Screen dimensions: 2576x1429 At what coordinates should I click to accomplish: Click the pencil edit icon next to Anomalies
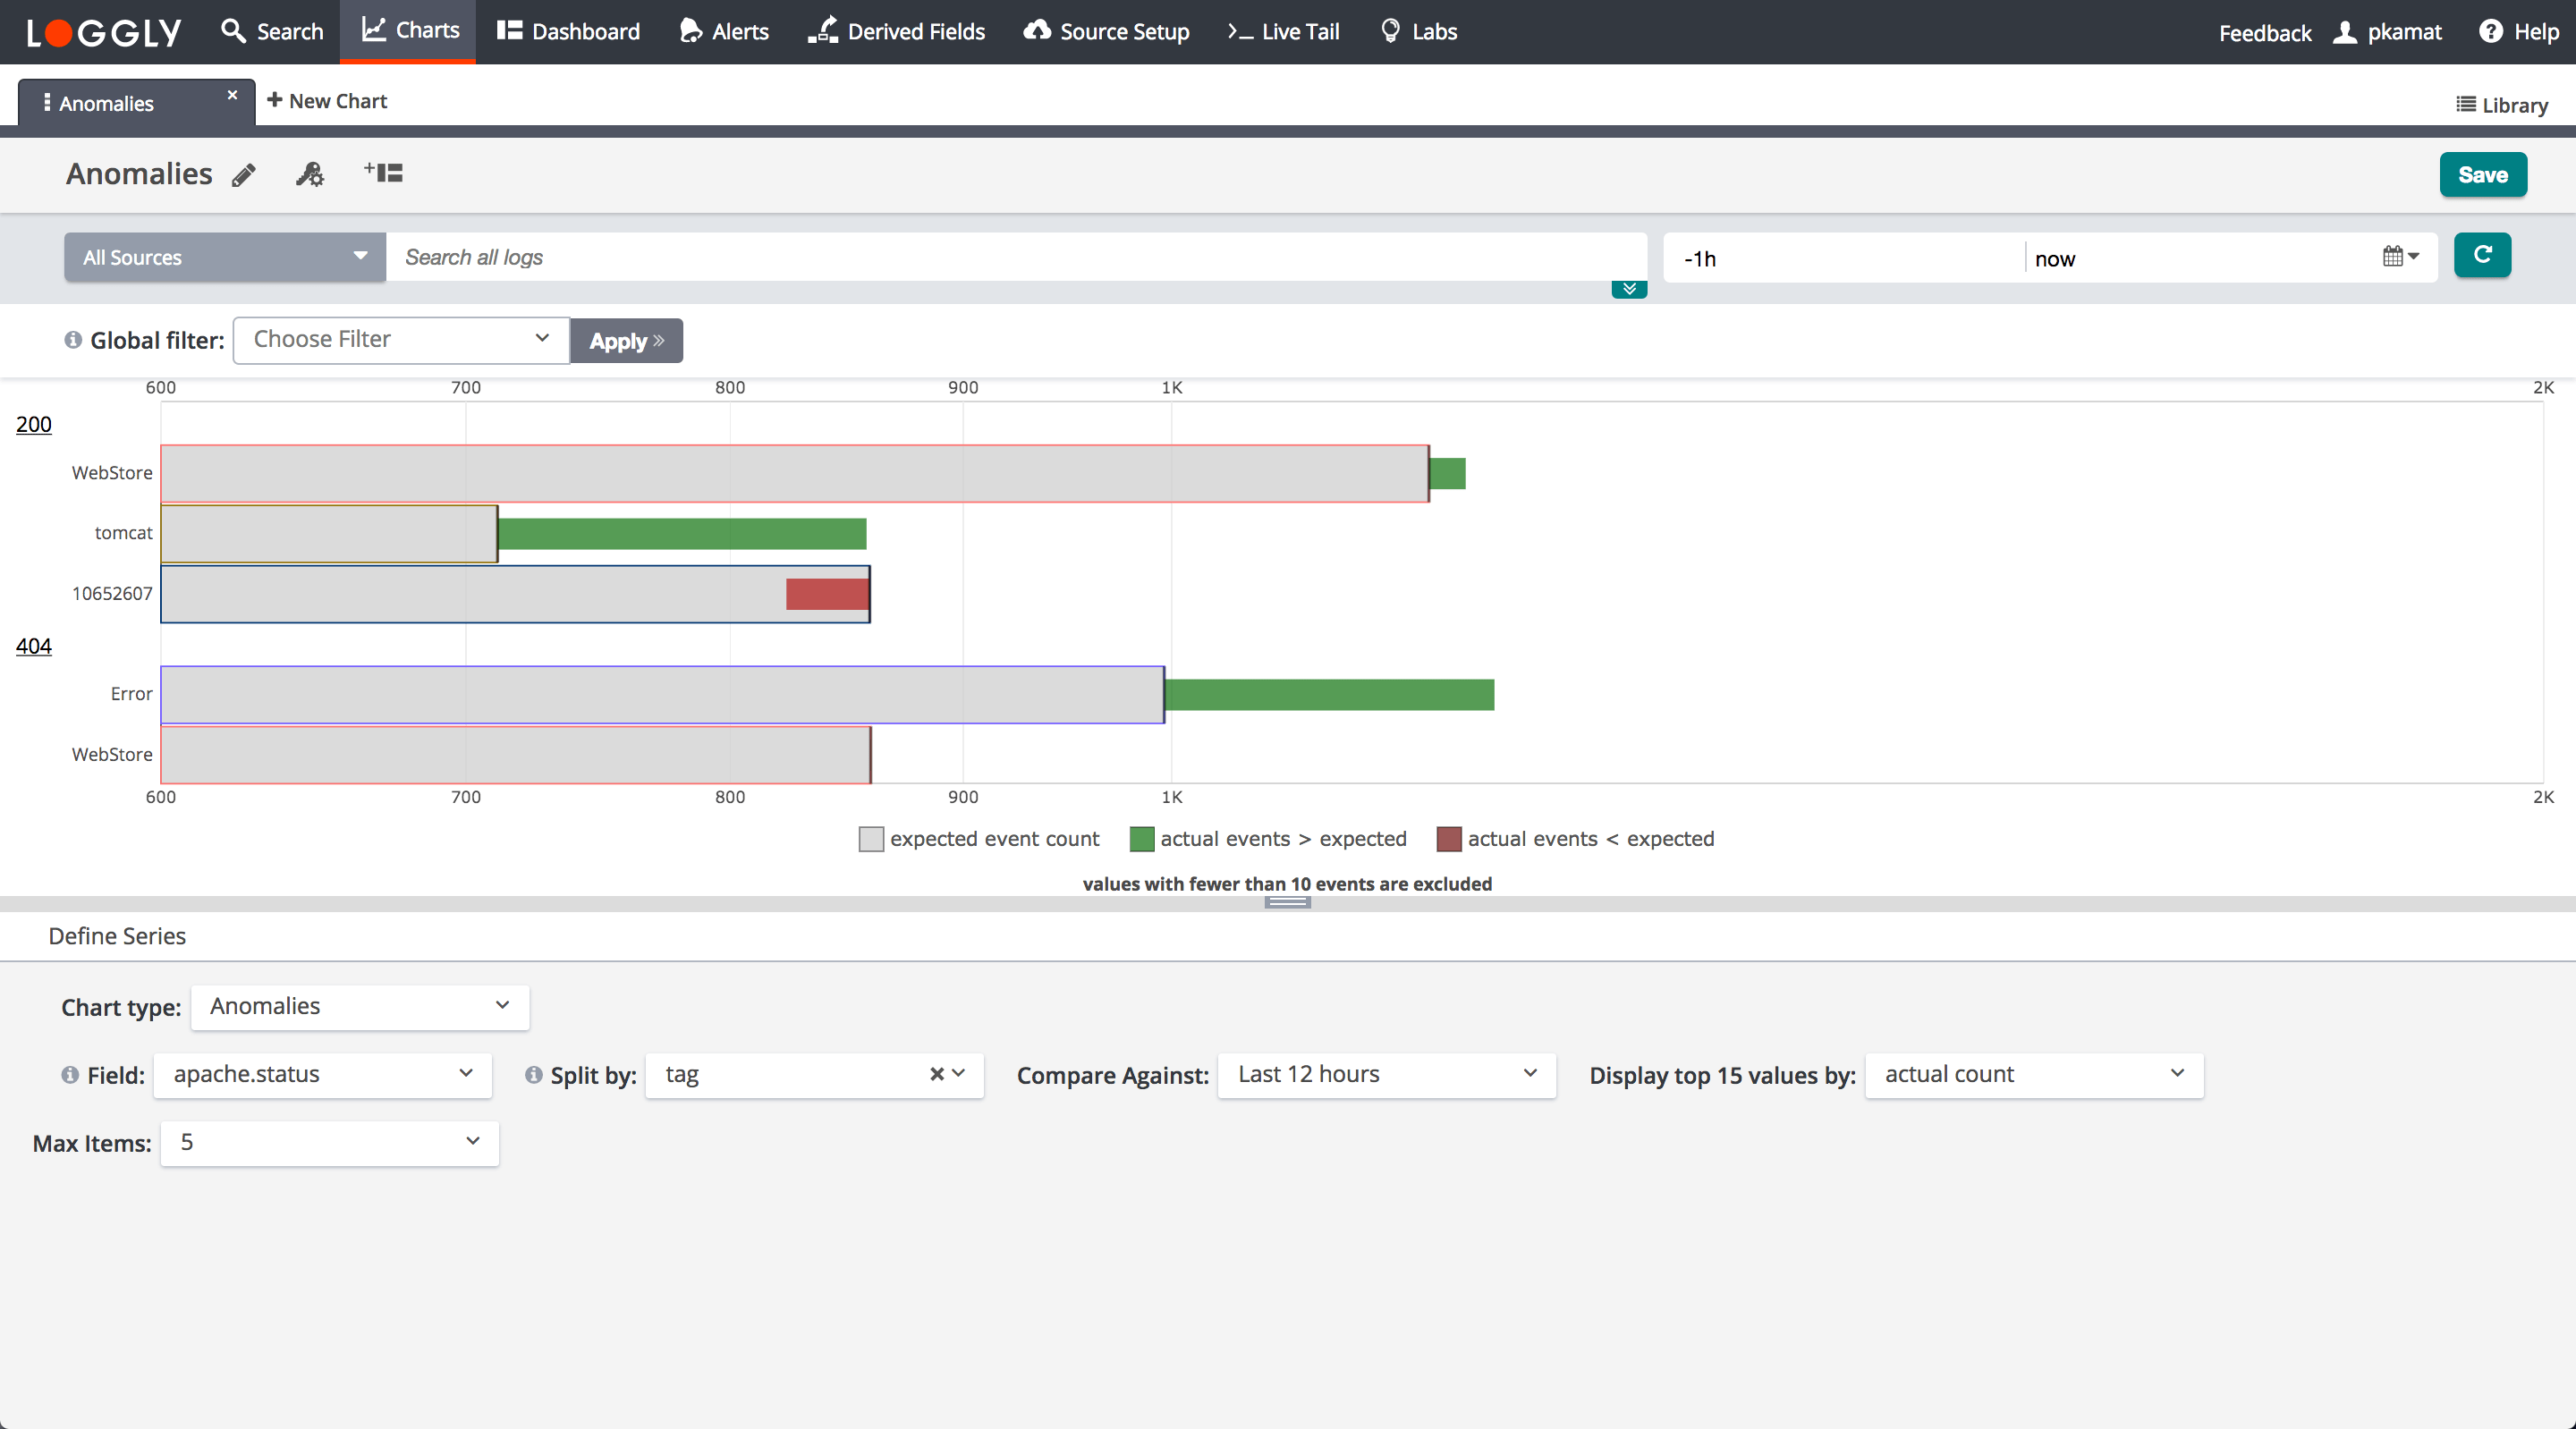tap(244, 175)
